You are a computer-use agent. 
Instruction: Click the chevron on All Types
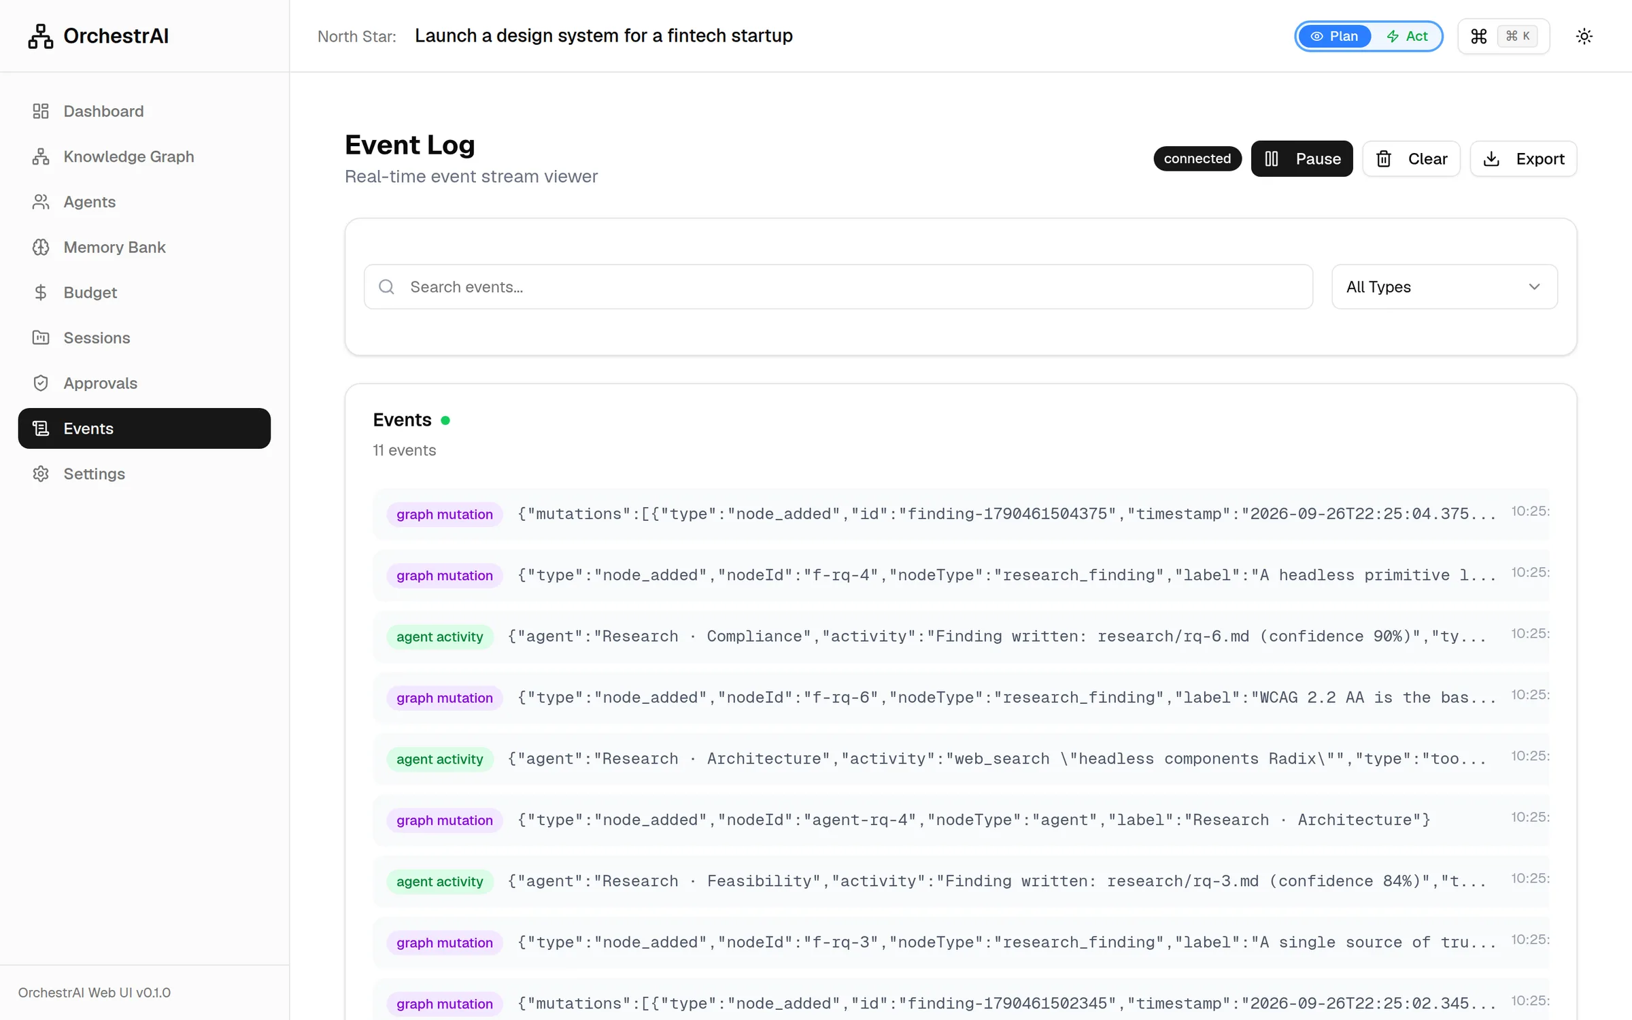[x=1534, y=287]
